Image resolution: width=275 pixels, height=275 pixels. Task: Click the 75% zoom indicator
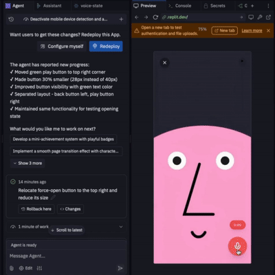(x=202, y=29)
